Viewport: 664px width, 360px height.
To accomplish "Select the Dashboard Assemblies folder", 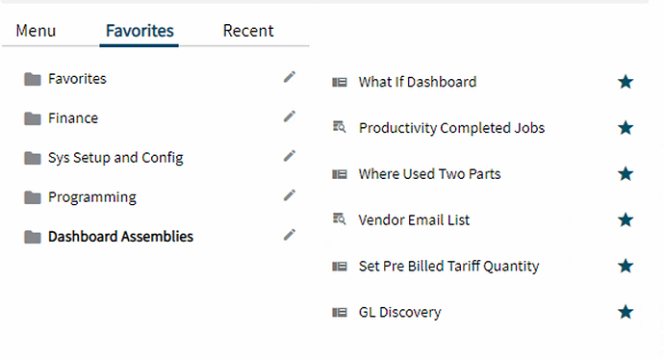I will point(120,237).
